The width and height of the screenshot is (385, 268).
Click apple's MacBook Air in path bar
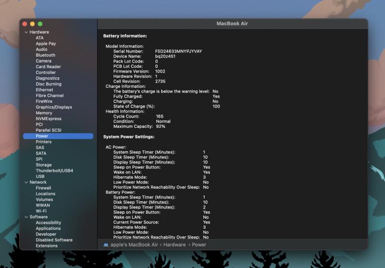[x=134, y=245]
